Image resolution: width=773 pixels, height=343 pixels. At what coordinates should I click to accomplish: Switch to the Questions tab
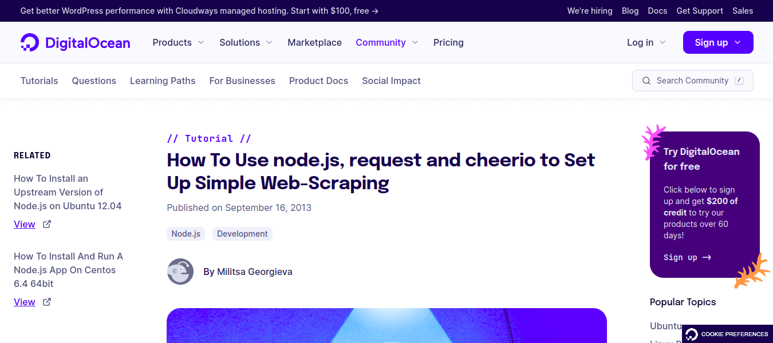(x=94, y=81)
